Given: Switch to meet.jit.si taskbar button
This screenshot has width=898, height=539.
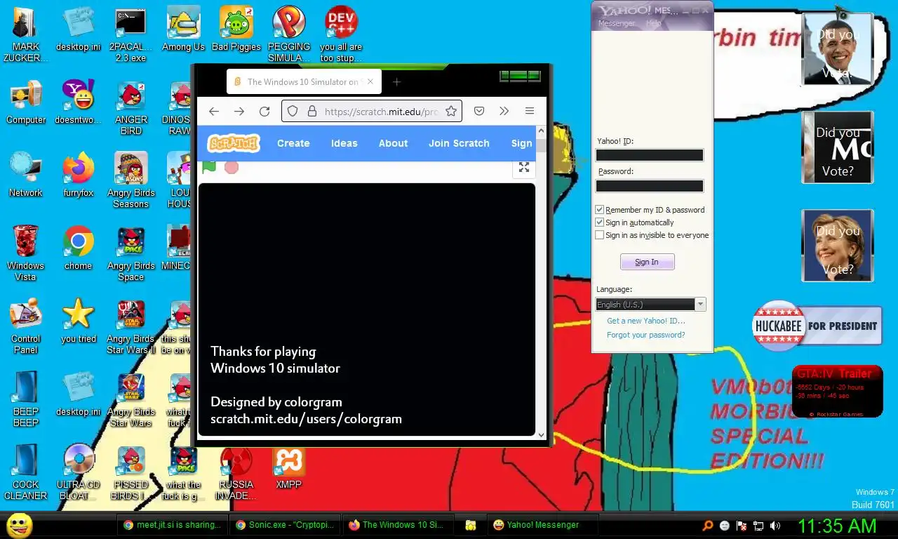Looking at the screenshot, I should tap(172, 525).
